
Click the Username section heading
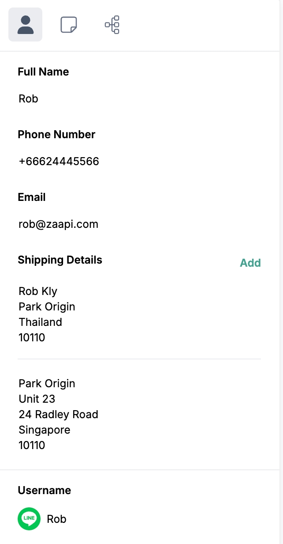point(44,490)
